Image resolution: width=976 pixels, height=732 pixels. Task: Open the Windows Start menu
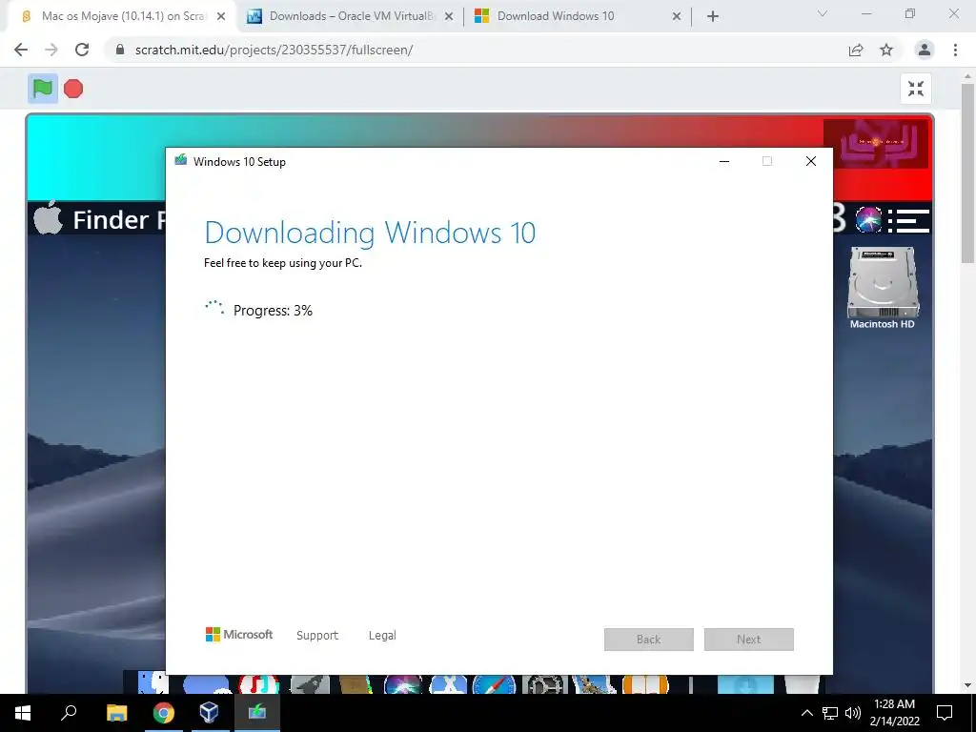[23, 713]
